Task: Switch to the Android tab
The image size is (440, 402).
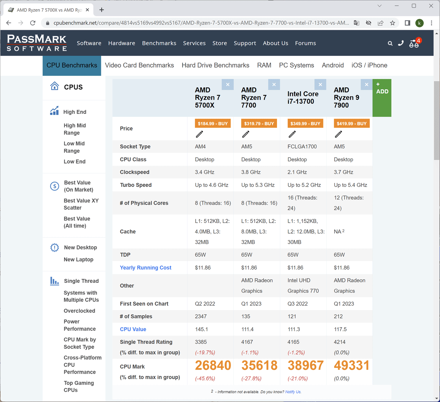Action: 333,65
